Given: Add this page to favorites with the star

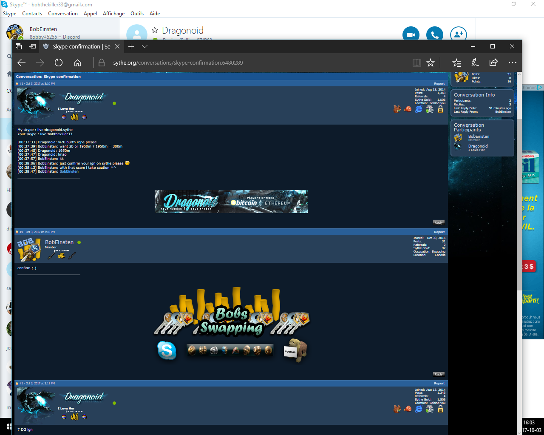Looking at the screenshot, I should pos(431,63).
